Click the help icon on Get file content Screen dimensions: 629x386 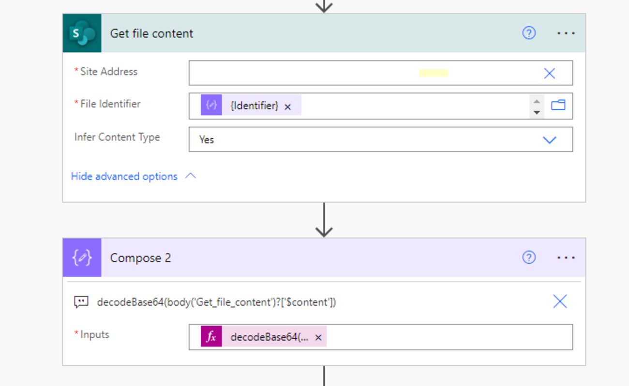coord(529,33)
